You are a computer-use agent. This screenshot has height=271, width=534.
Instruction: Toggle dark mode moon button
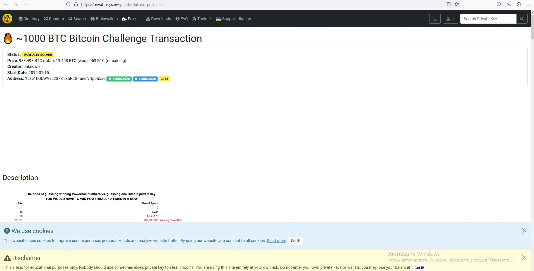(x=435, y=19)
